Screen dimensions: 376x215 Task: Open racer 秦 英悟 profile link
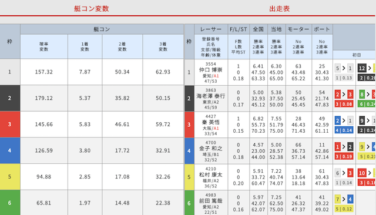210,123
